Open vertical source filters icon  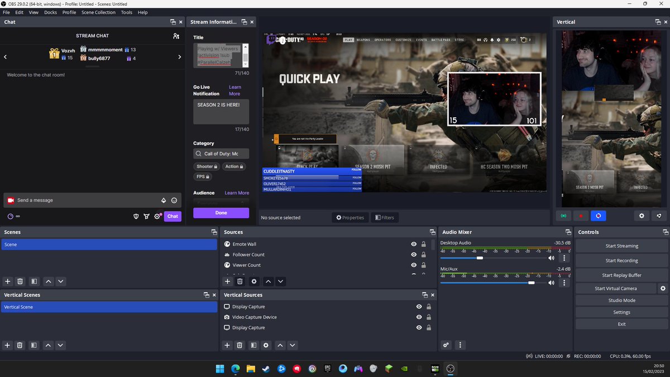click(x=253, y=345)
